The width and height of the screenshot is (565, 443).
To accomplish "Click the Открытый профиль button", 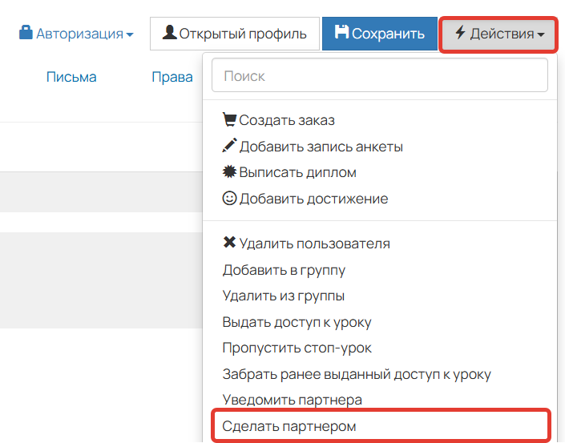I will click(235, 34).
